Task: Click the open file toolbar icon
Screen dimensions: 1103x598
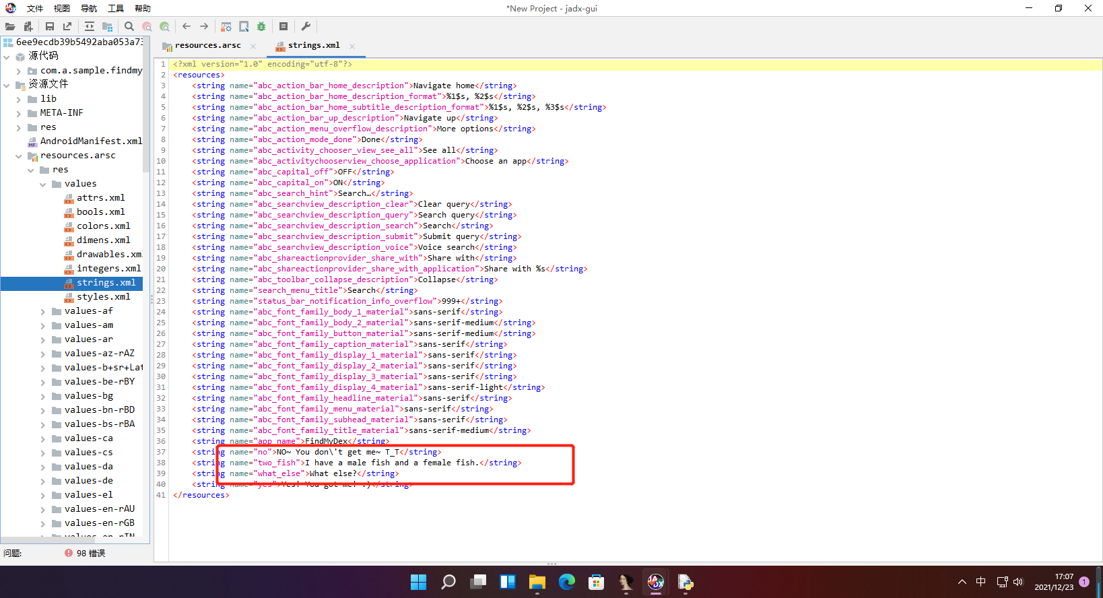Action: click(x=10, y=26)
